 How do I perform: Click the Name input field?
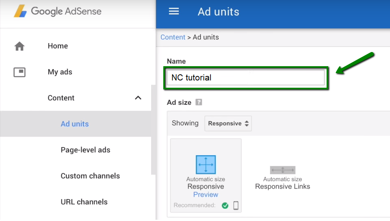[x=246, y=78]
